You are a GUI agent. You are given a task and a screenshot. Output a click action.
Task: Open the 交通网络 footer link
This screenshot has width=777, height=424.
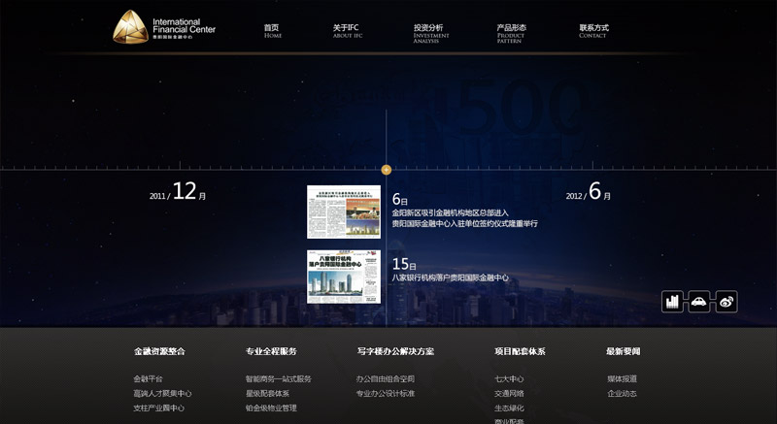click(x=509, y=393)
